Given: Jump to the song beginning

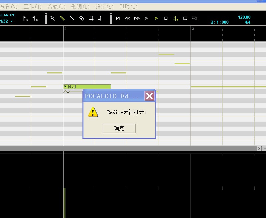Looking at the screenshot, I should tap(118, 18).
